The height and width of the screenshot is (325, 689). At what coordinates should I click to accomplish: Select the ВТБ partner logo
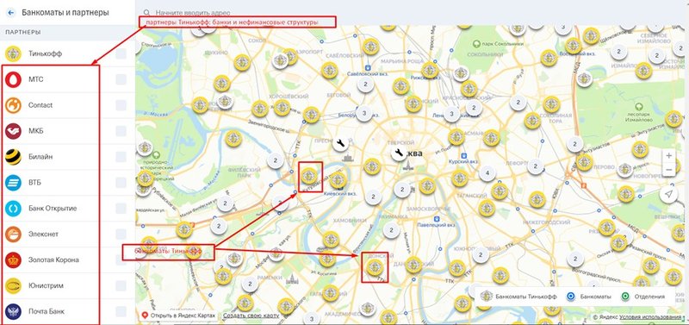[13, 183]
